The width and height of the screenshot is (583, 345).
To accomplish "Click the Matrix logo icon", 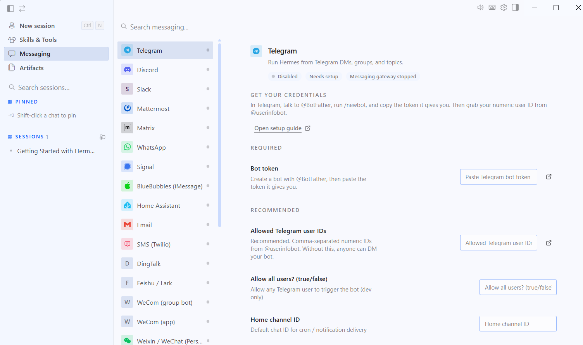I will click(127, 128).
